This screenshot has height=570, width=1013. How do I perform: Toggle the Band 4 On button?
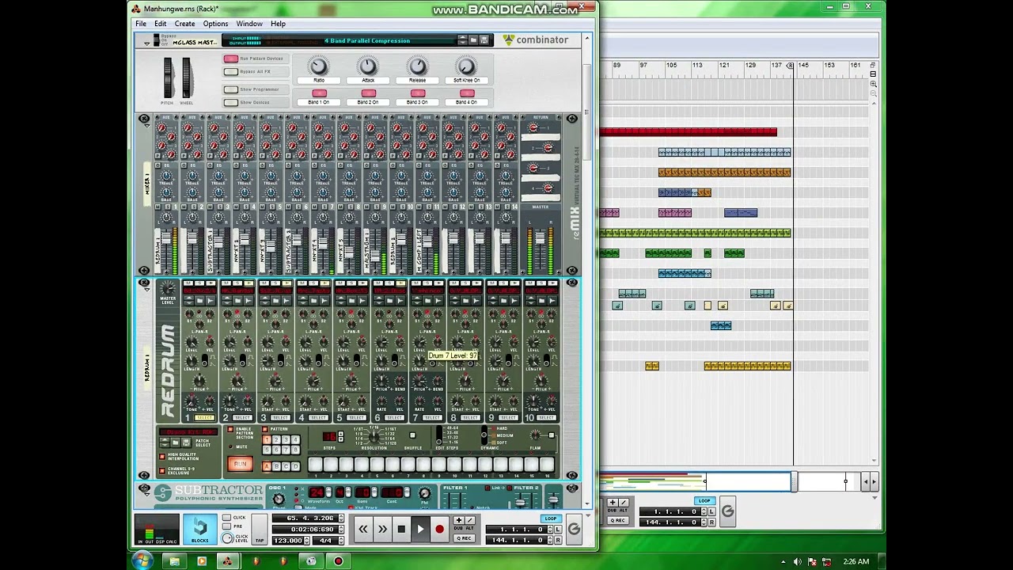467,93
